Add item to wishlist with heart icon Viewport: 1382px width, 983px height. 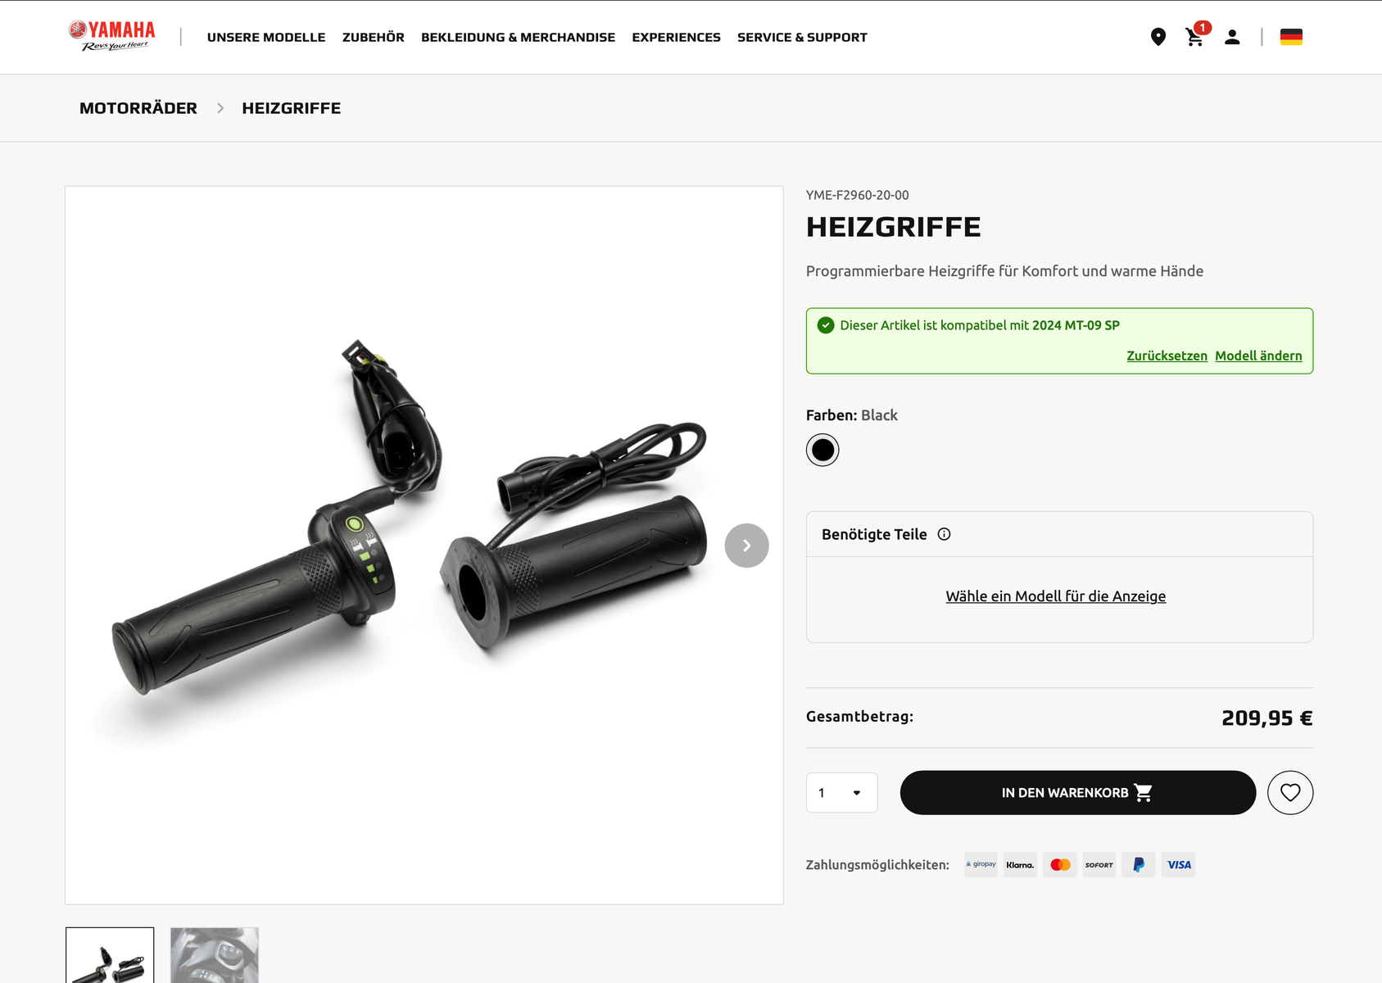pos(1290,793)
